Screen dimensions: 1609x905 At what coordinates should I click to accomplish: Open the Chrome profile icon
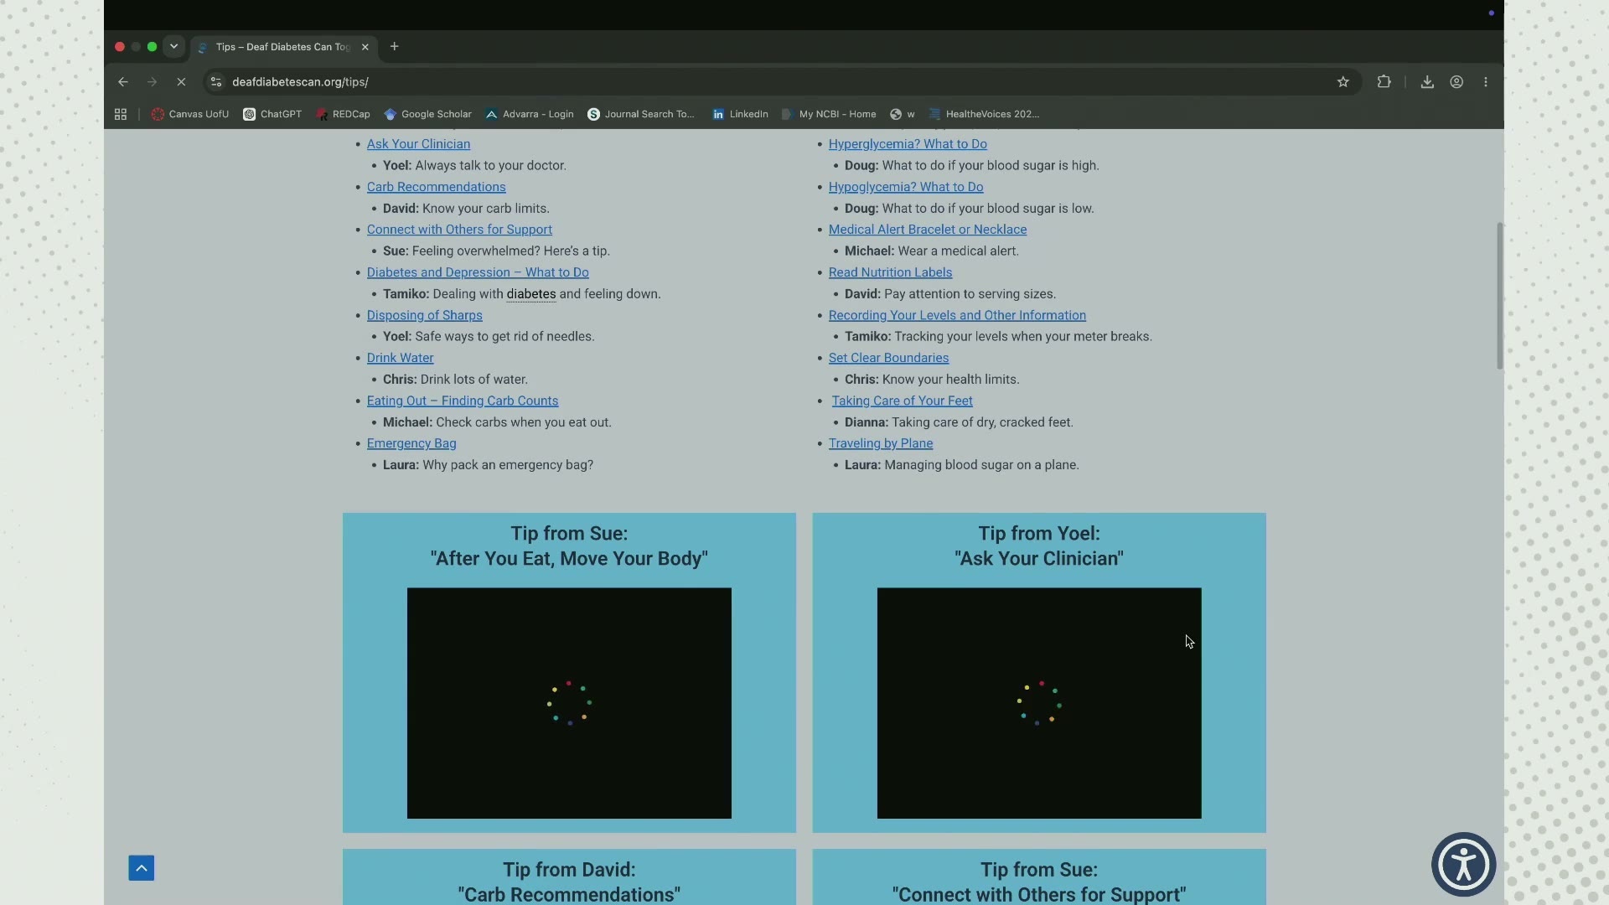(x=1456, y=82)
